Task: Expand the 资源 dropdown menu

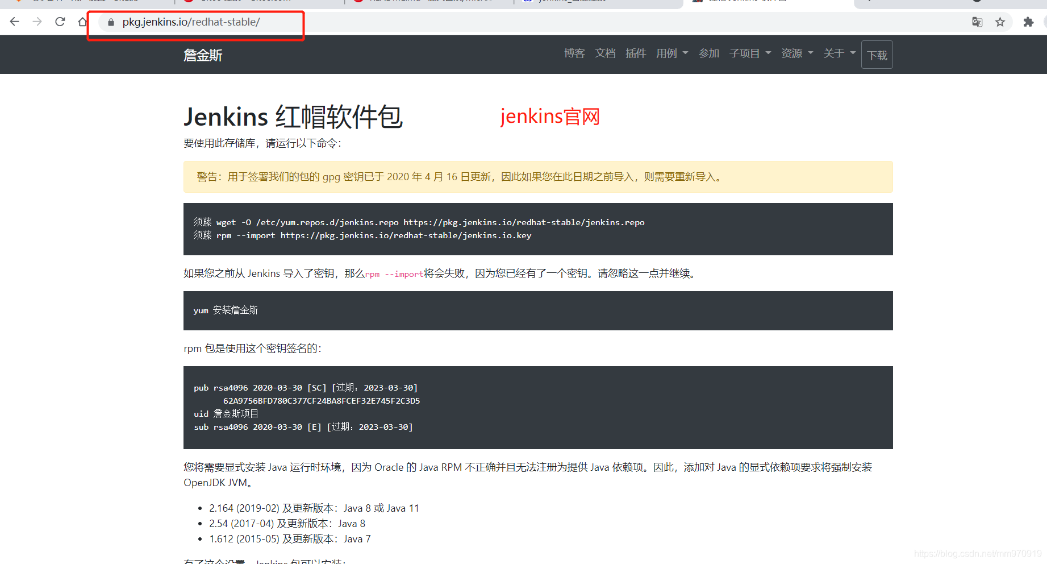Action: click(797, 53)
